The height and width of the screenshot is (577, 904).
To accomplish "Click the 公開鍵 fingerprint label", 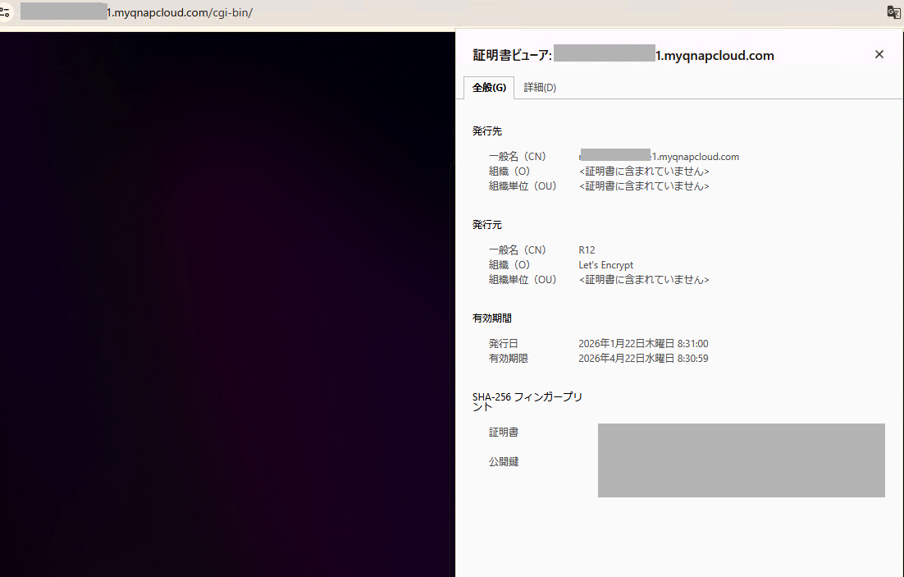I will point(504,462).
